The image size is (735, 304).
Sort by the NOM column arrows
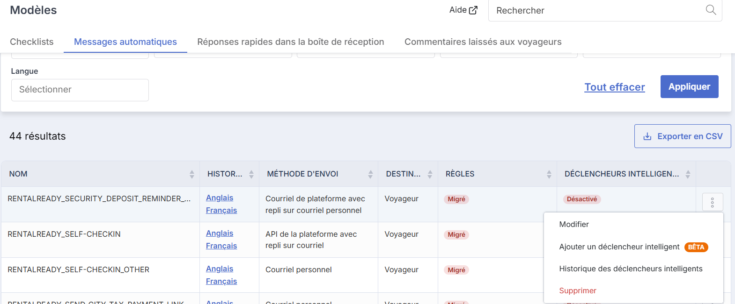191,174
